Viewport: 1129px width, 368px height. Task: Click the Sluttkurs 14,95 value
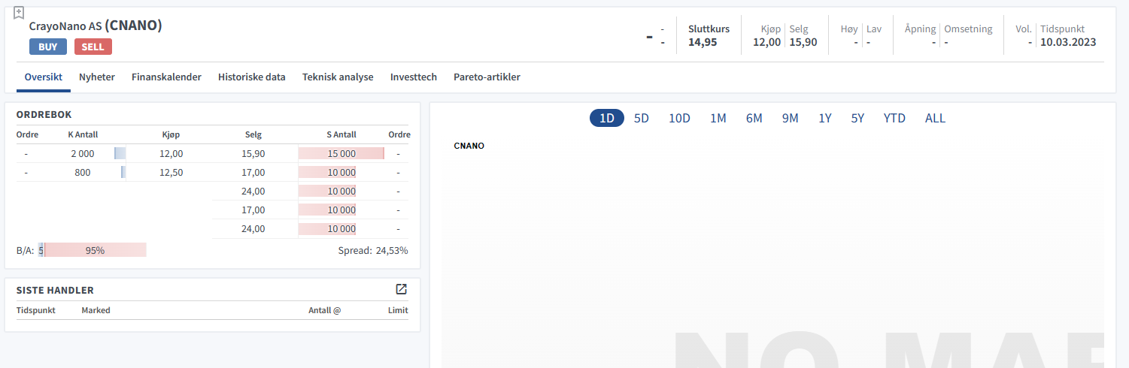[x=703, y=42]
